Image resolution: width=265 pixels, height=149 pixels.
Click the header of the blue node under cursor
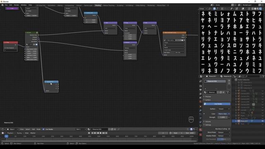pos(51,82)
